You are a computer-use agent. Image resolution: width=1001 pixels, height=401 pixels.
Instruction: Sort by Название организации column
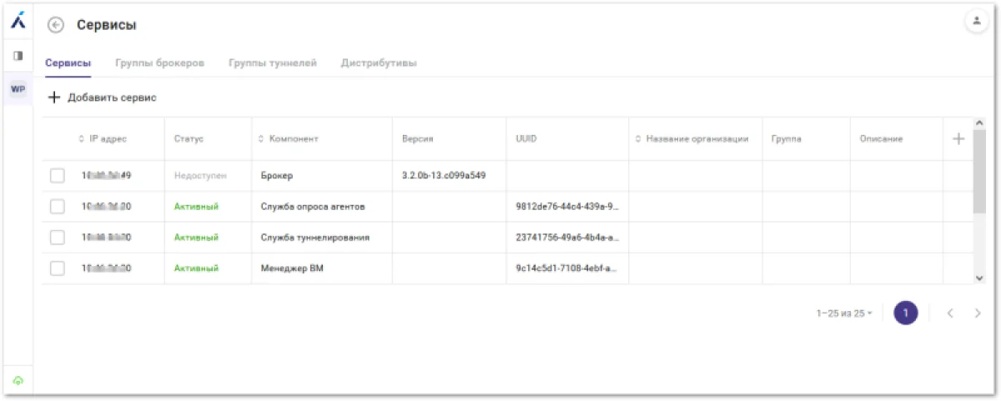pyautogui.click(x=692, y=138)
